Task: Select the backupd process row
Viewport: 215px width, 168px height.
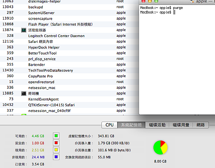Action: click(x=69, y=7)
